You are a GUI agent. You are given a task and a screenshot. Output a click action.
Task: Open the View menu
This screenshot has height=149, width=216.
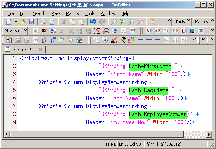[56, 13]
